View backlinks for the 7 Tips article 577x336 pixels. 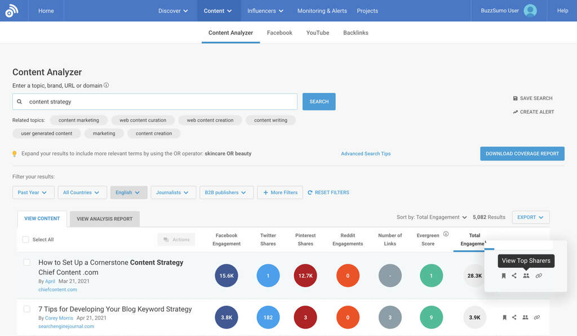tap(537, 317)
